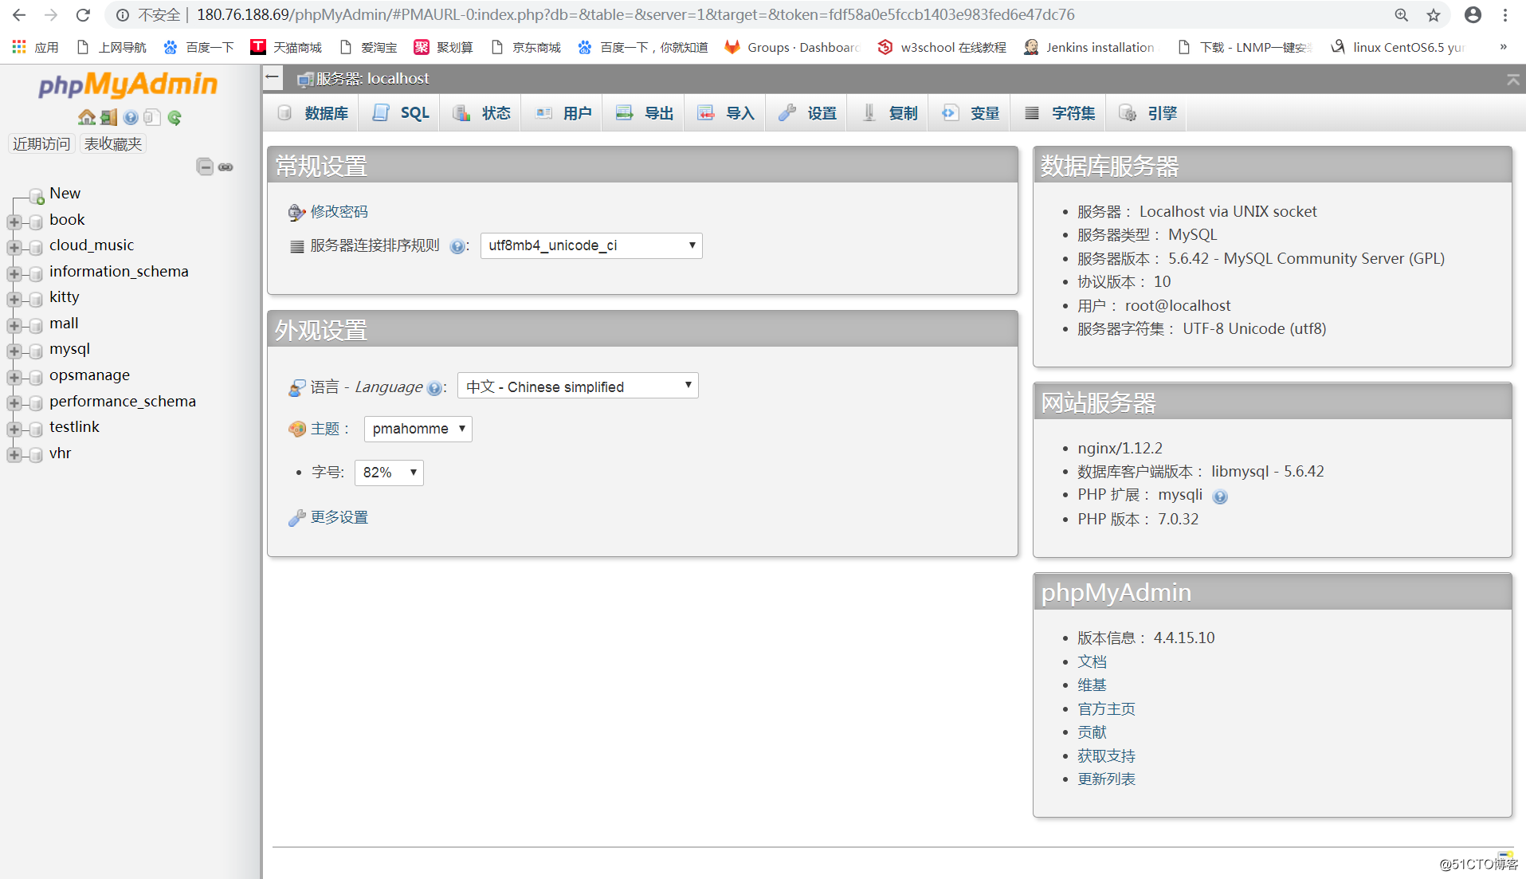Image resolution: width=1526 pixels, height=879 pixels.
Task: Click 更多设置 link
Action: click(339, 517)
